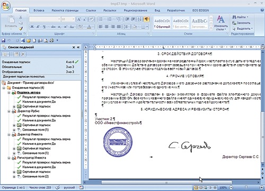Close the Список подписей panel

coord(74,47)
